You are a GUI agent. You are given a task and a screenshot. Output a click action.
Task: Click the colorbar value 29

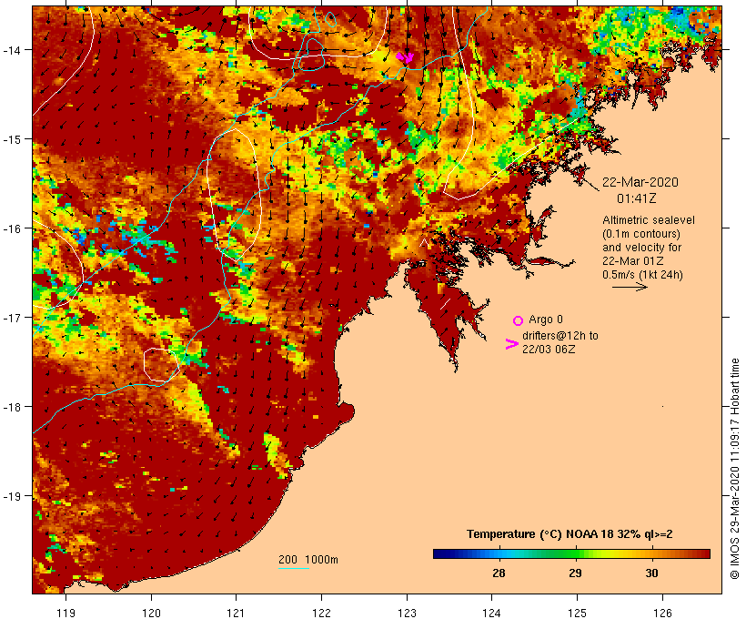tap(575, 573)
